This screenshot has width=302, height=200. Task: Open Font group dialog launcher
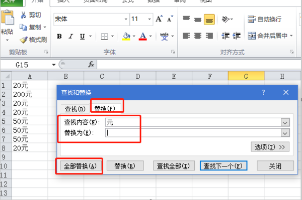tap(173, 52)
